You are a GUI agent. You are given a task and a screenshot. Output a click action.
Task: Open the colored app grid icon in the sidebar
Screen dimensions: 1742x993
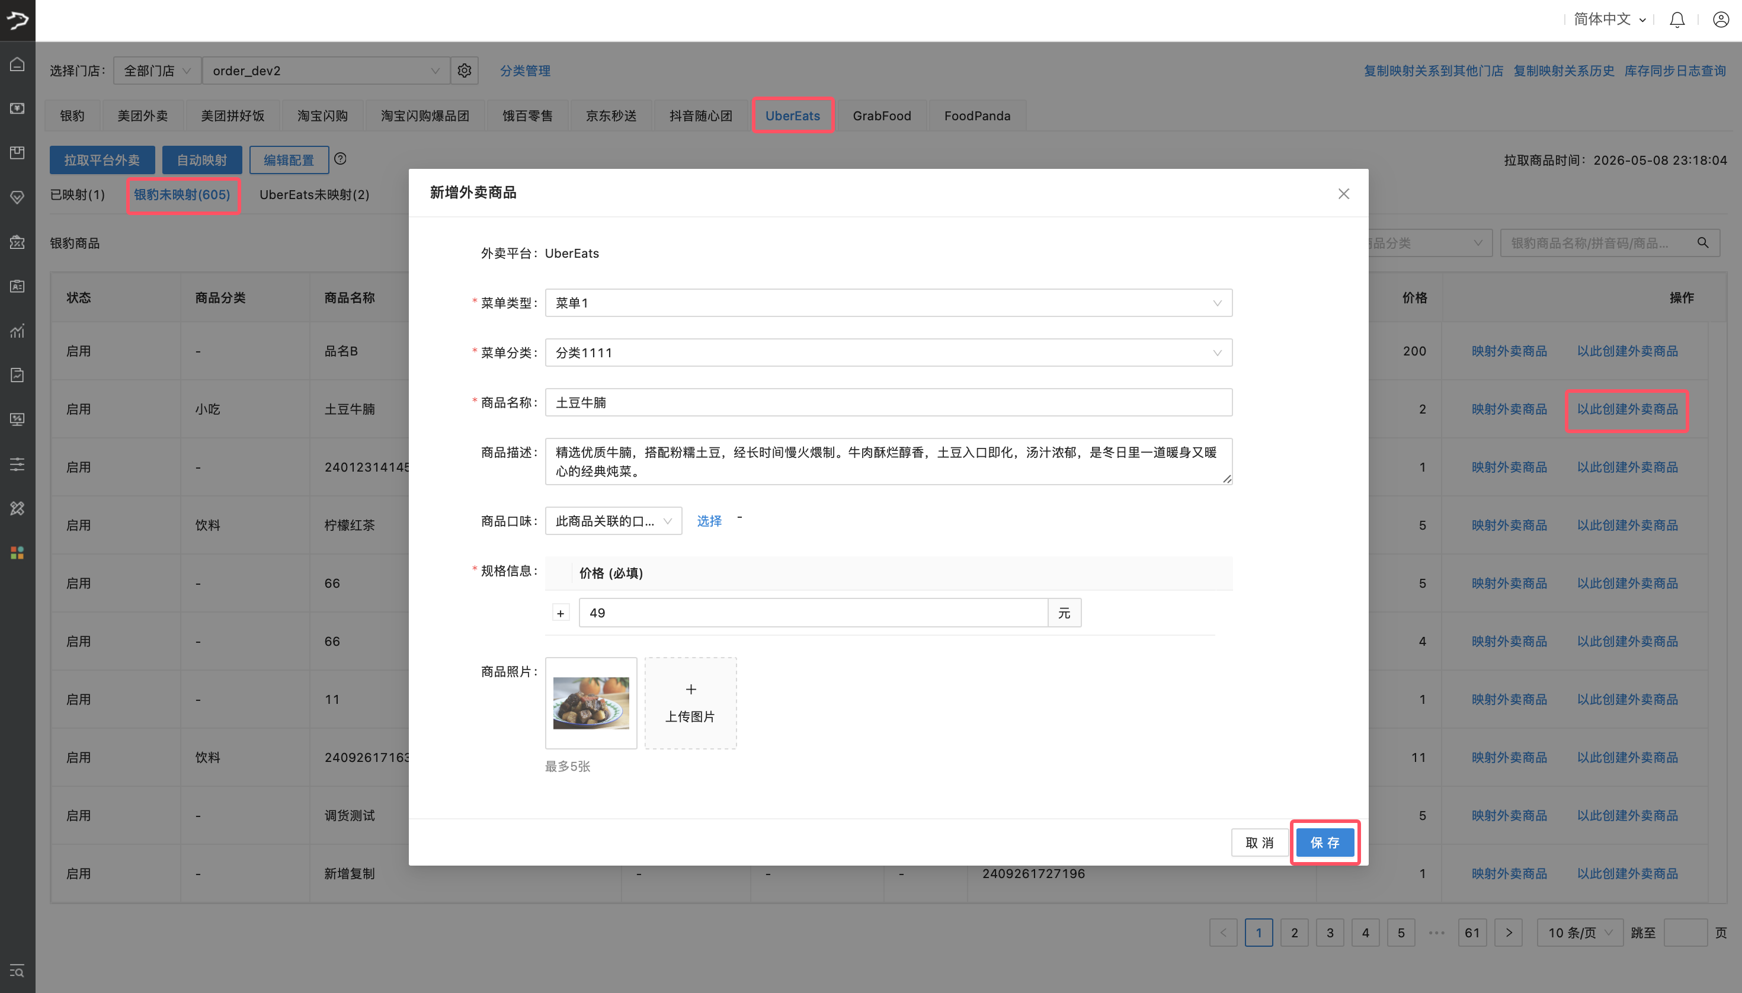pos(18,553)
